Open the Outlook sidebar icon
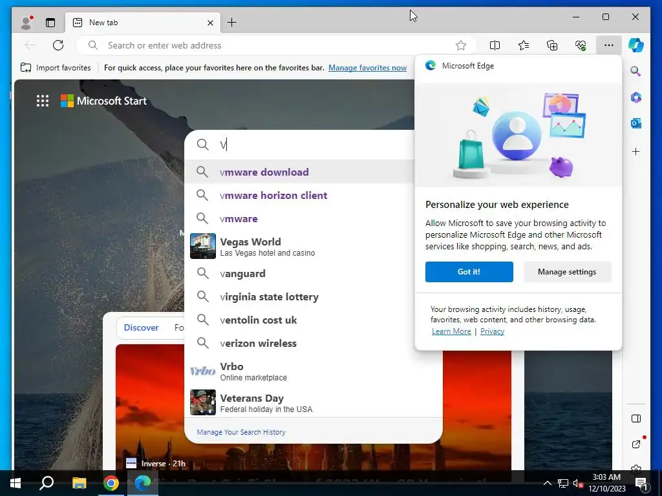 click(636, 123)
